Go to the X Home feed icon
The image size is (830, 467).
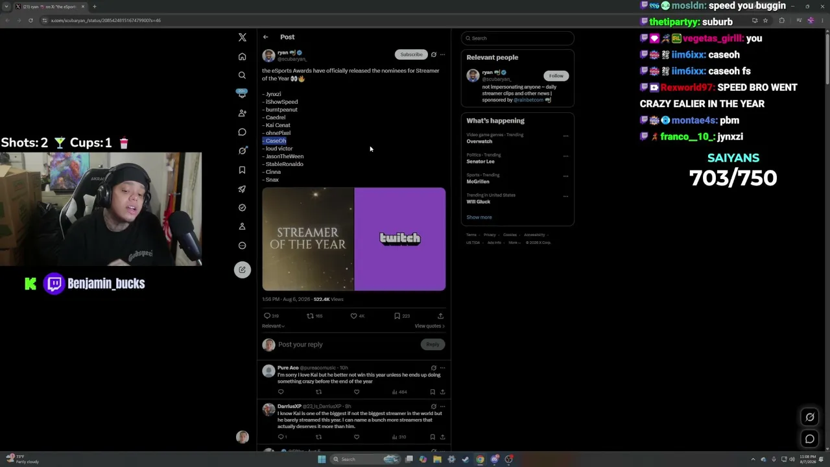click(x=242, y=56)
